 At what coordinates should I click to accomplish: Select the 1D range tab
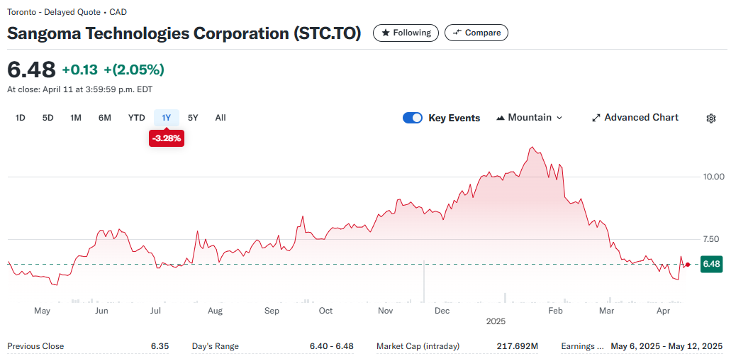coord(20,118)
